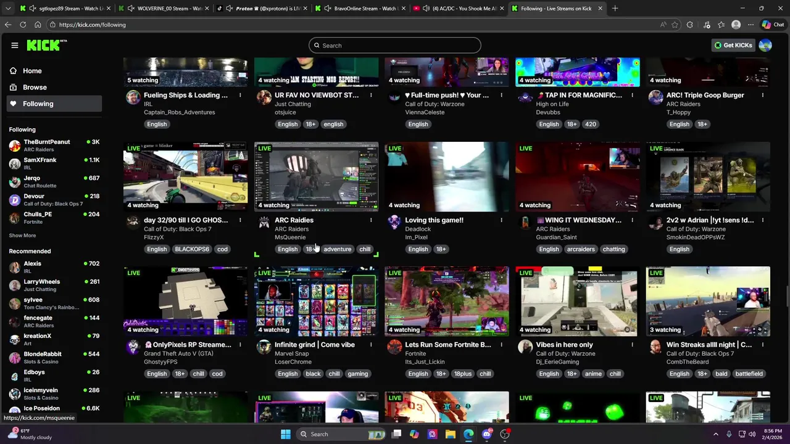Screen dimensions: 790x444
Task: Open options for UR FAV NO VIEWBOT stream
Action: [x=371, y=95]
